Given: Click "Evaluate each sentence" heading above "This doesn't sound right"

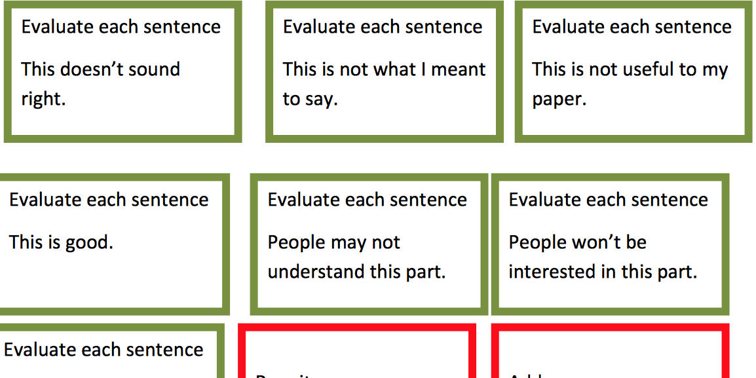Looking at the screenshot, I should pos(121,26).
